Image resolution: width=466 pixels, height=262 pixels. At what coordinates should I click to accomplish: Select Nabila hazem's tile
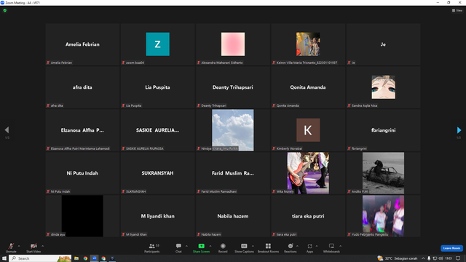pyautogui.click(x=233, y=216)
